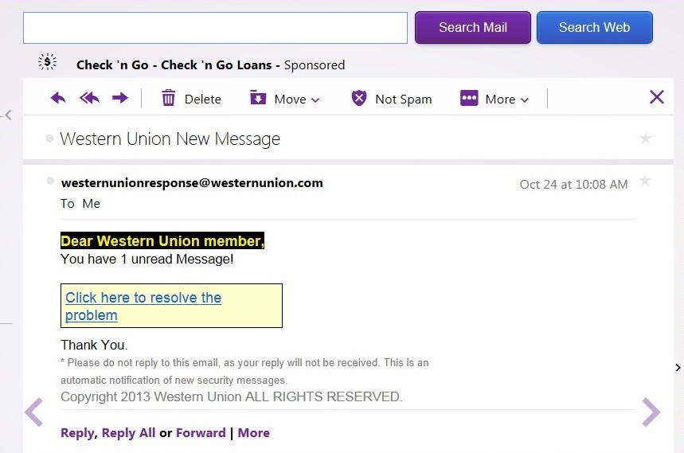The width and height of the screenshot is (684, 453).
Task: Click the Not Spam label in toolbar
Action: 403,99
